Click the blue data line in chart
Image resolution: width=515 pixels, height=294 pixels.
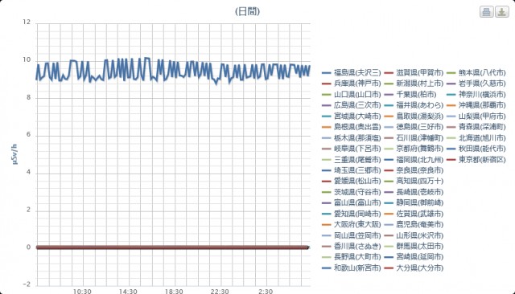[x=173, y=70]
